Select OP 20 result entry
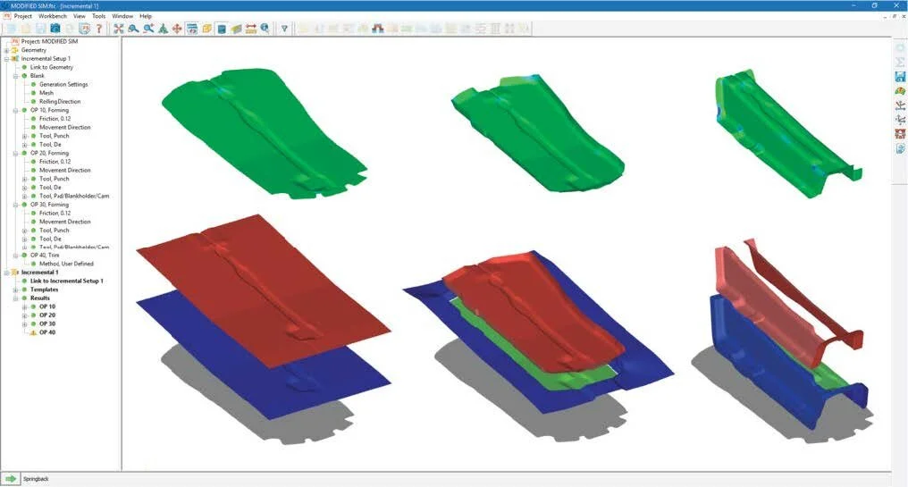The height and width of the screenshot is (487, 908). pyautogui.click(x=47, y=315)
